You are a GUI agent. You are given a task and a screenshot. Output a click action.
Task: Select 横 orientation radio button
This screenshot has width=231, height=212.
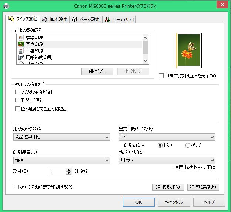188,145
